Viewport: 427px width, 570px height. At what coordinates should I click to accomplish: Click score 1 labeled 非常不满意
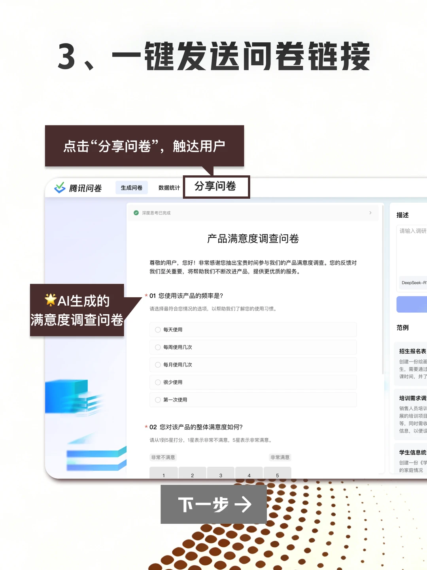[x=163, y=475]
